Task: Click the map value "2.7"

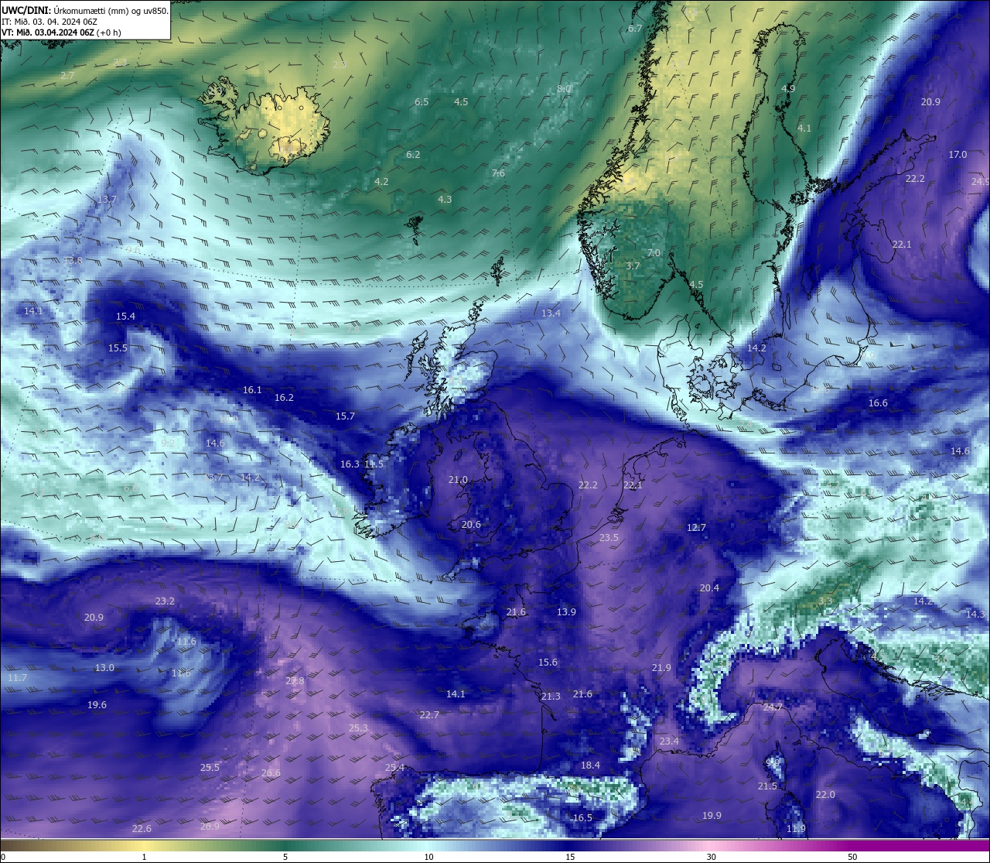Action: tap(67, 75)
